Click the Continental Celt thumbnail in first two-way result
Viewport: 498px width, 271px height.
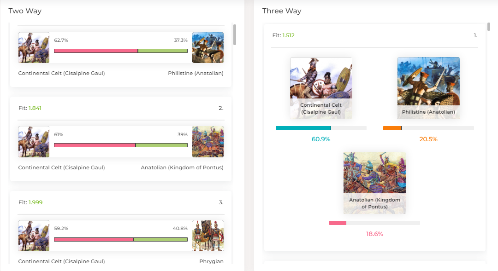point(34,47)
